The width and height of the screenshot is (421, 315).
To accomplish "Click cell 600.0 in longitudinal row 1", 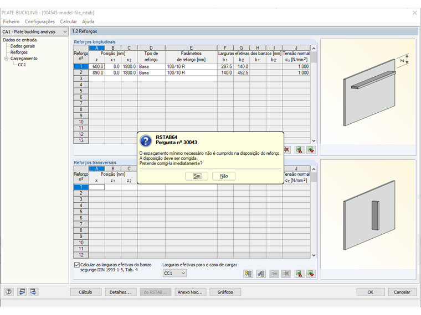I will coord(96,66).
